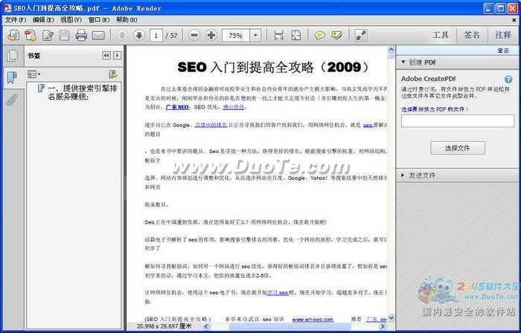This screenshot has width=521, height=333.
Task: Go to next page with down arrow
Action: 138,35
